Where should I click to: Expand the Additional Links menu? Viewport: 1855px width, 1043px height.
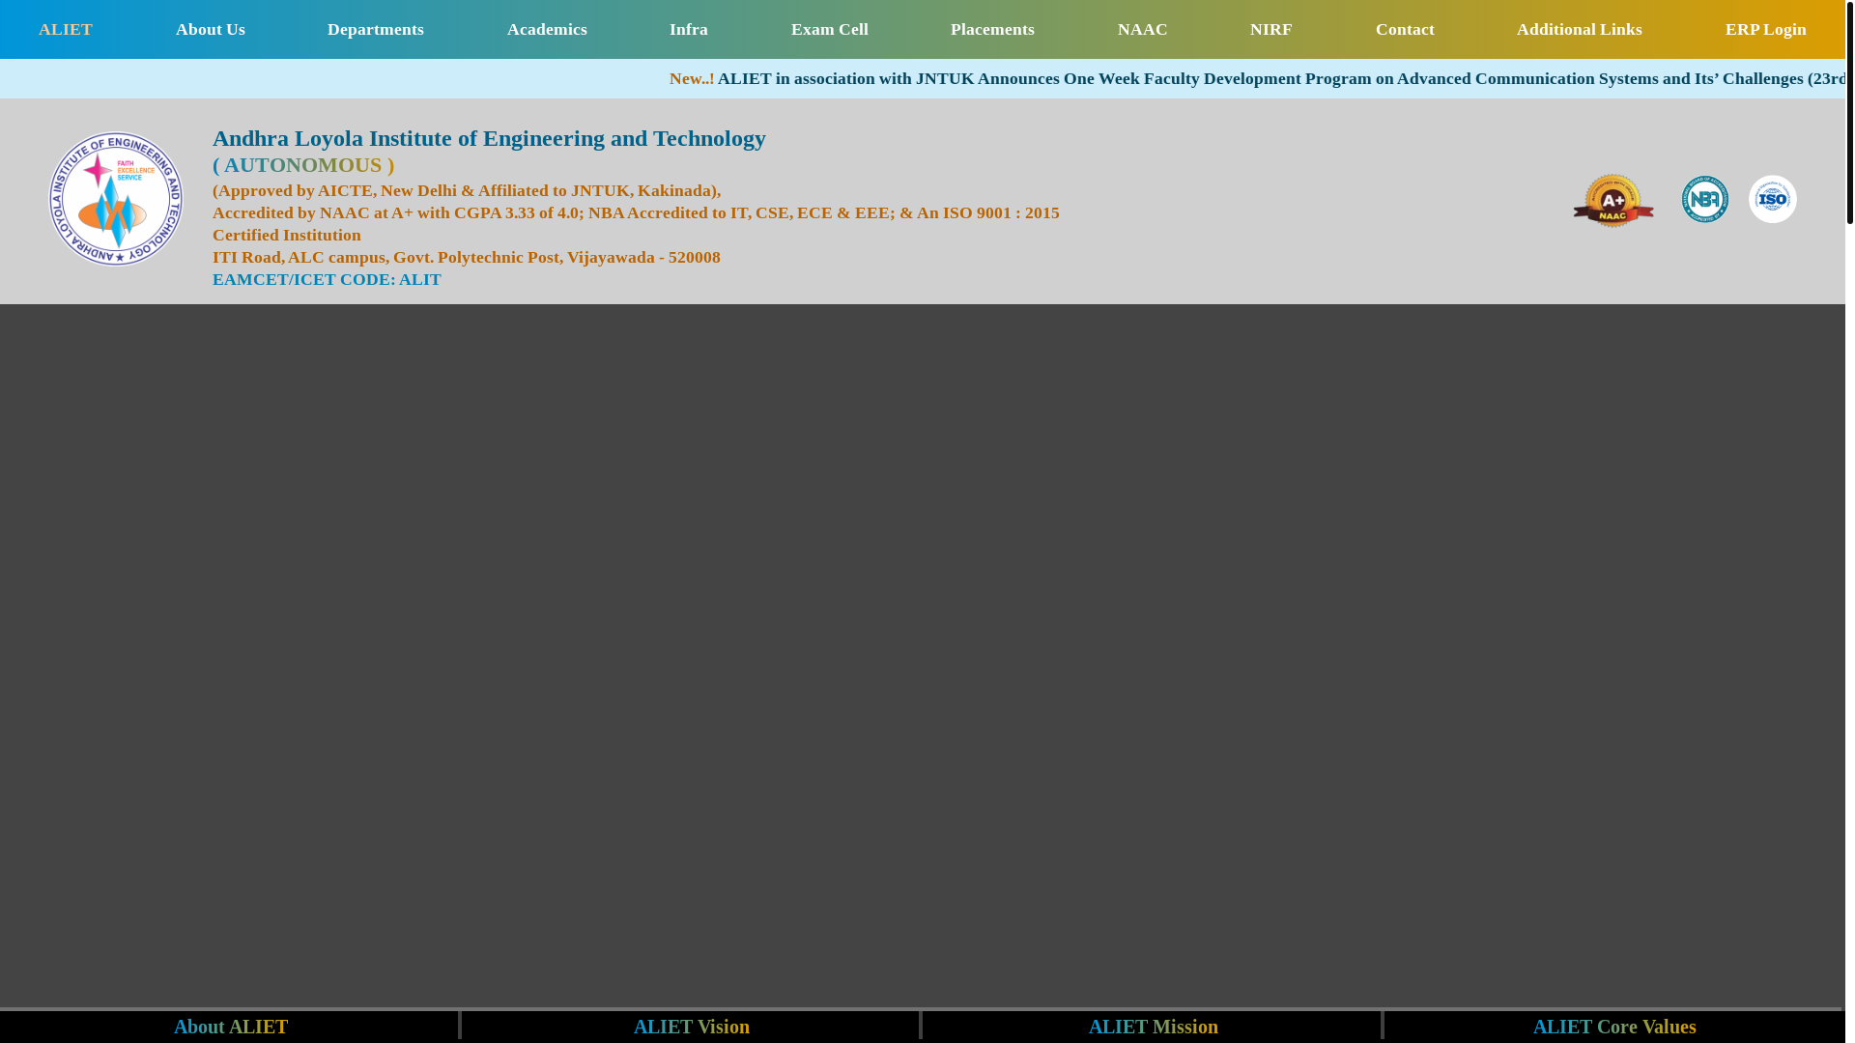tap(1580, 29)
